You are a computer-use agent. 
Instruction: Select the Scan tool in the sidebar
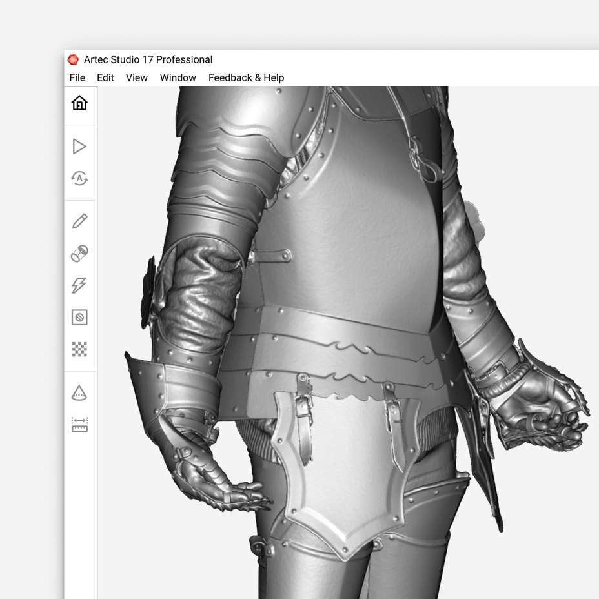click(x=80, y=147)
